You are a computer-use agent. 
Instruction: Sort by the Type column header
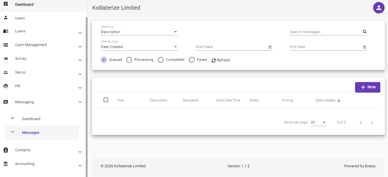point(120,100)
